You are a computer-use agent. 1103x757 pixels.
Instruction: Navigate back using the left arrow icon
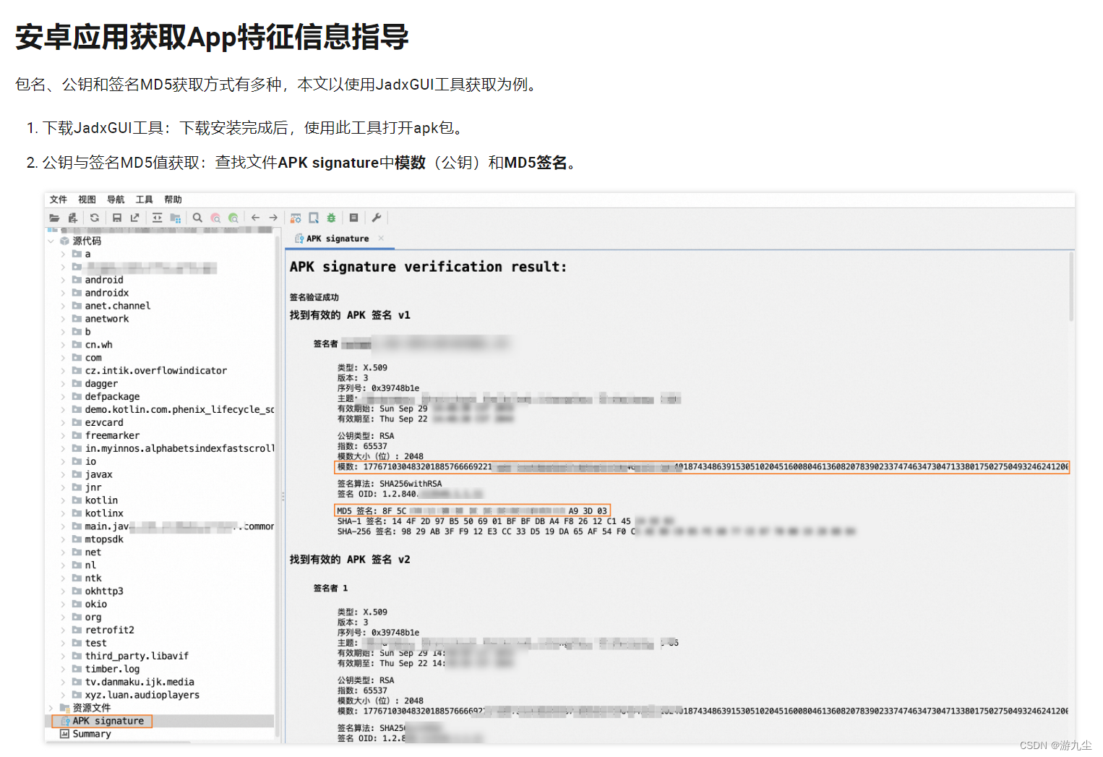click(x=256, y=218)
